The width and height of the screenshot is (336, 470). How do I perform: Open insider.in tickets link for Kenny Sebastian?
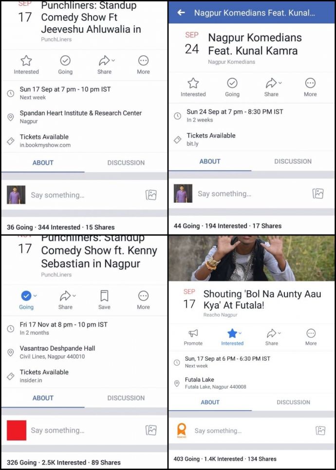(x=44, y=376)
